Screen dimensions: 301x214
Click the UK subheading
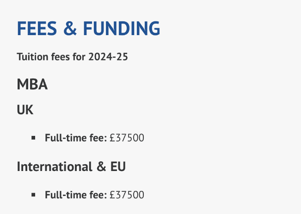(25, 110)
